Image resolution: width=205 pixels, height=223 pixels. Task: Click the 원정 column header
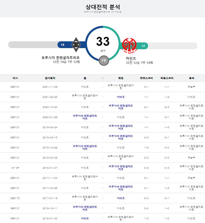tap(121, 78)
